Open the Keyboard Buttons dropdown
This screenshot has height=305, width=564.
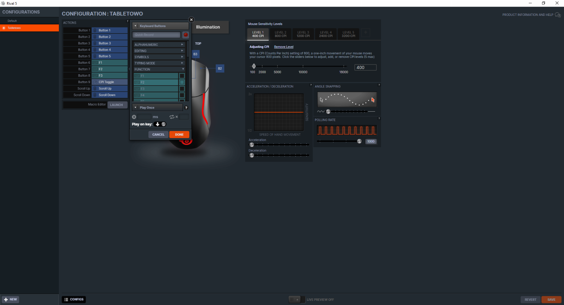pos(160,26)
